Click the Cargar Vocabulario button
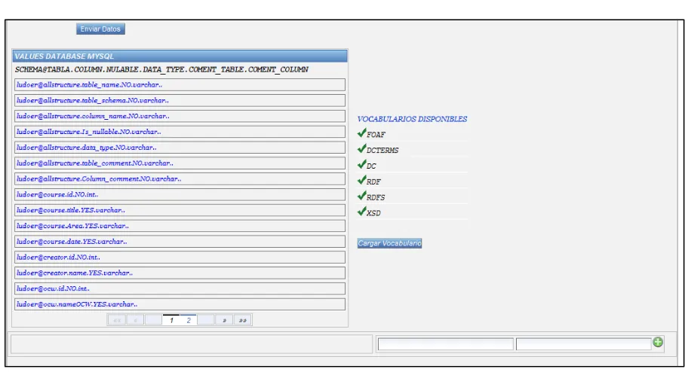685x372 pixels. pyautogui.click(x=390, y=243)
